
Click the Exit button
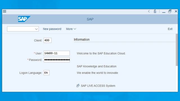(x=170, y=29)
